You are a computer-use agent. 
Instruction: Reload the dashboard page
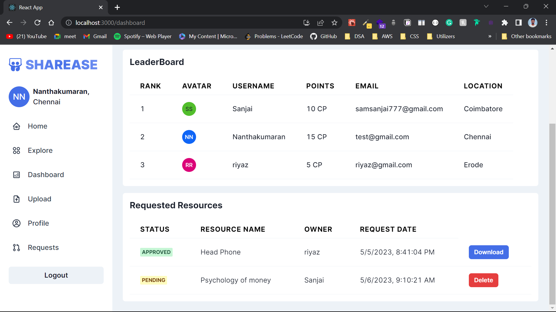click(x=37, y=23)
